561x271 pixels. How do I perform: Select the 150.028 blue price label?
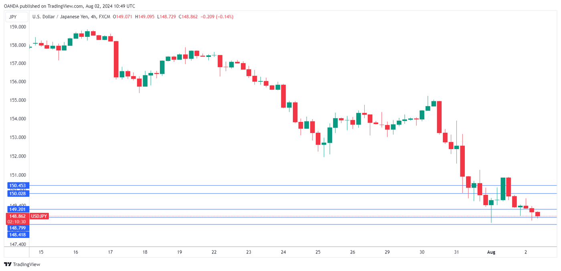click(18, 194)
